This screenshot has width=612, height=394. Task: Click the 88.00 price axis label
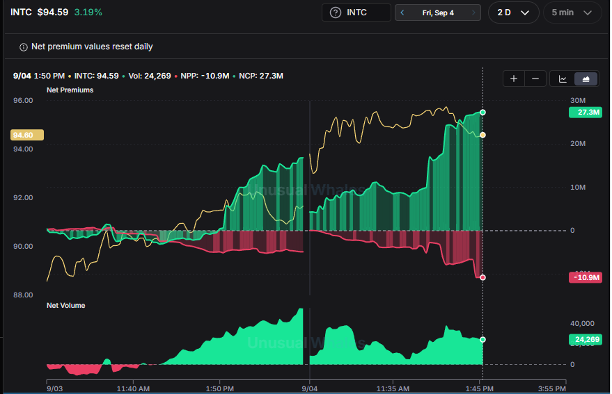click(x=23, y=295)
